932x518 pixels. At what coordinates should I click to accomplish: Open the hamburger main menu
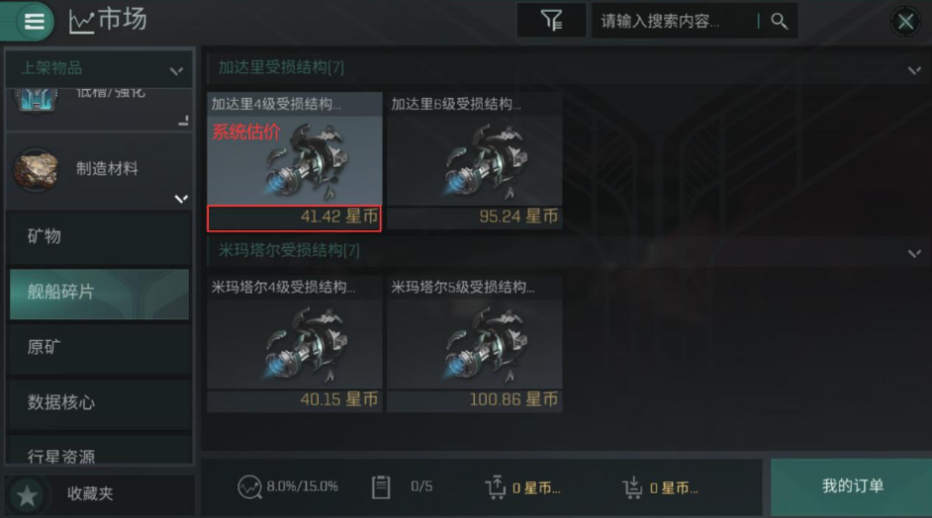pos(34,22)
